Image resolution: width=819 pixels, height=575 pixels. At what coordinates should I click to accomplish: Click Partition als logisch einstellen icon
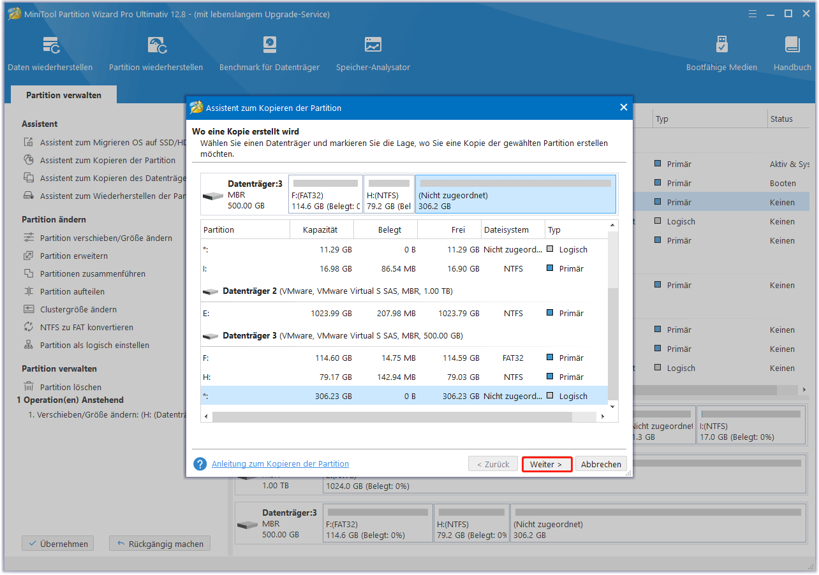pos(29,345)
